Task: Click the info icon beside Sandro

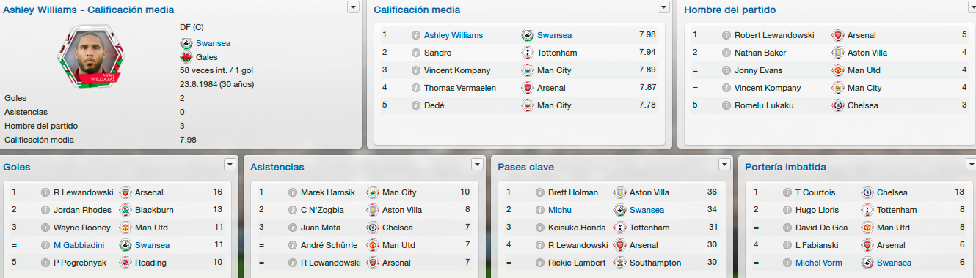Action: (x=416, y=53)
